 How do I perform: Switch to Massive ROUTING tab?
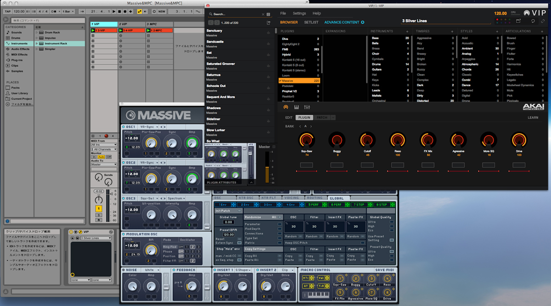click(x=315, y=198)
